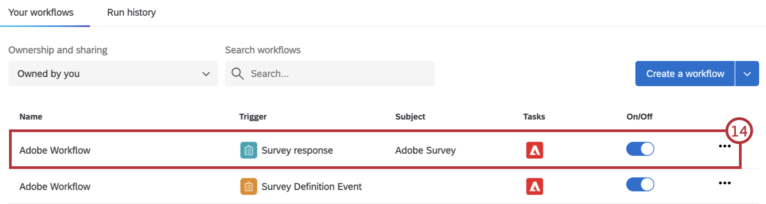This screenshot has height=204, width=766.
Task: Click the magnifying glass search icon
Action: click(x=237, y=74)
